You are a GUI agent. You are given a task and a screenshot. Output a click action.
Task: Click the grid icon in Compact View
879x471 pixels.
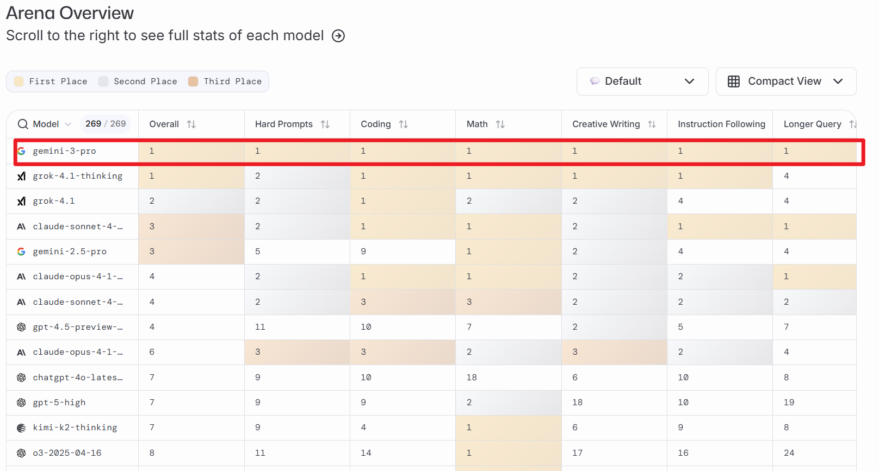tap(734, 81)
